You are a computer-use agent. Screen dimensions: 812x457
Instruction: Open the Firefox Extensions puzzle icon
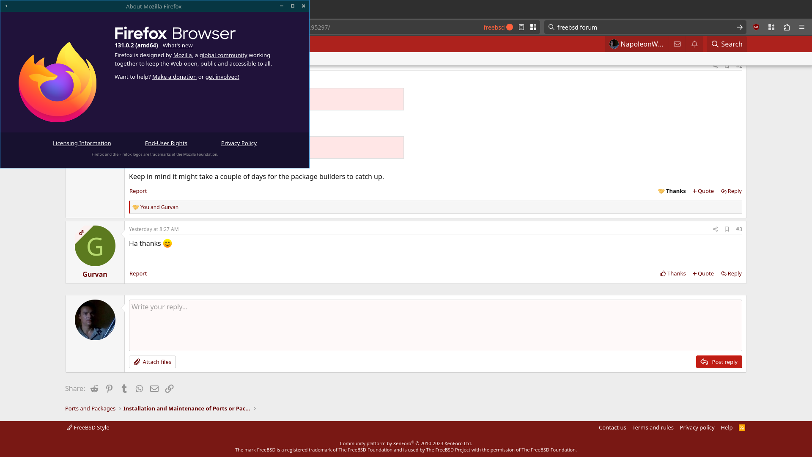(x=787, y=27)
